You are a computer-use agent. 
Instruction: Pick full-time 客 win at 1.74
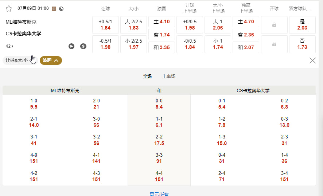[162, 35]
